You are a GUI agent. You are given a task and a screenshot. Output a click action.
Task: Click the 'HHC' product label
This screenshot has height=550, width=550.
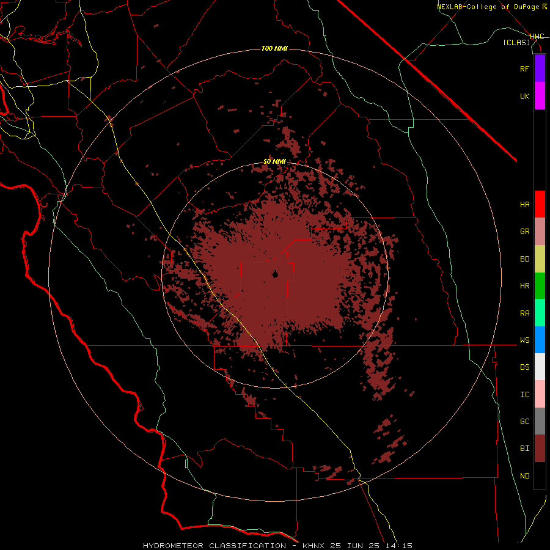click(537, 37)
